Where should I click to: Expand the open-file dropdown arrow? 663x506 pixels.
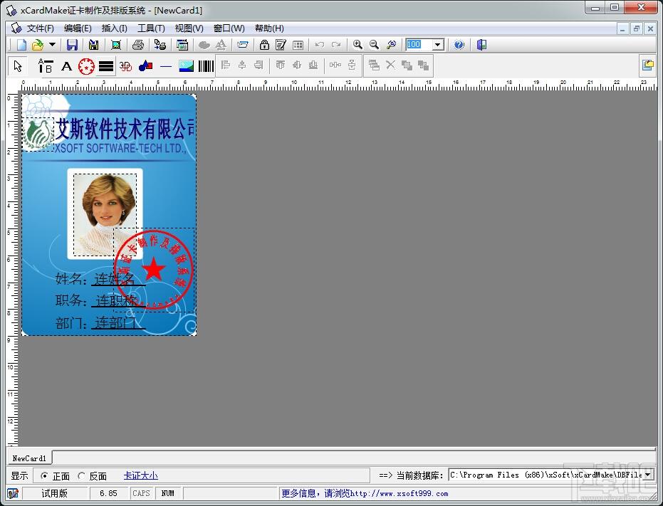click(x=52, y=45)
